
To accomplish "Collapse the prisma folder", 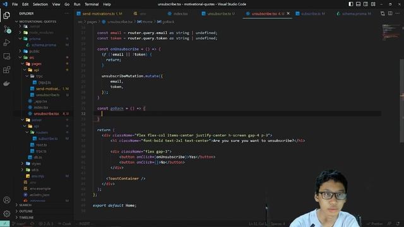I will [x=35, y=38].
